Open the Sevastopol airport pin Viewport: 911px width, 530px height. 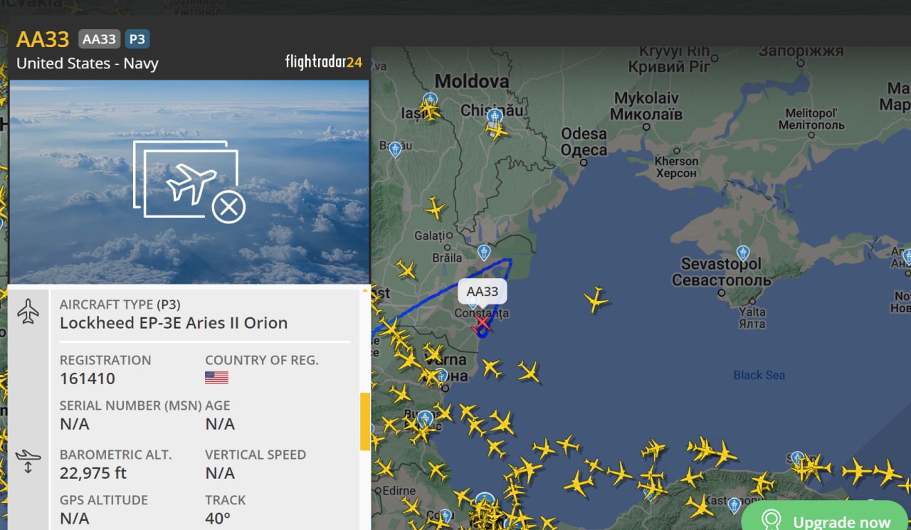(743, 253)
